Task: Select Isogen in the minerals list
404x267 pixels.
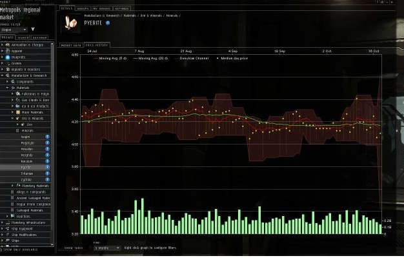Action: 26,137
